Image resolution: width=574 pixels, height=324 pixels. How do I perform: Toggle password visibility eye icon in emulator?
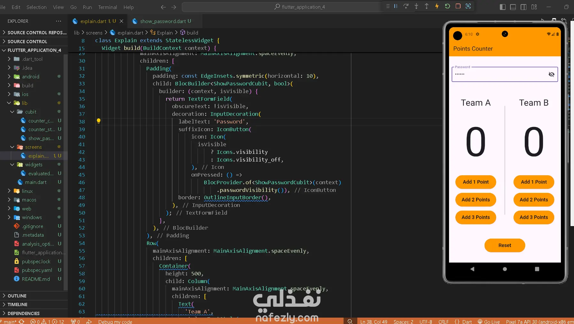[551, 74]
